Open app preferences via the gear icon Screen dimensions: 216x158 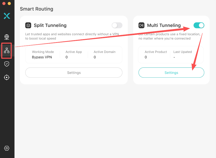pos(7,148)
